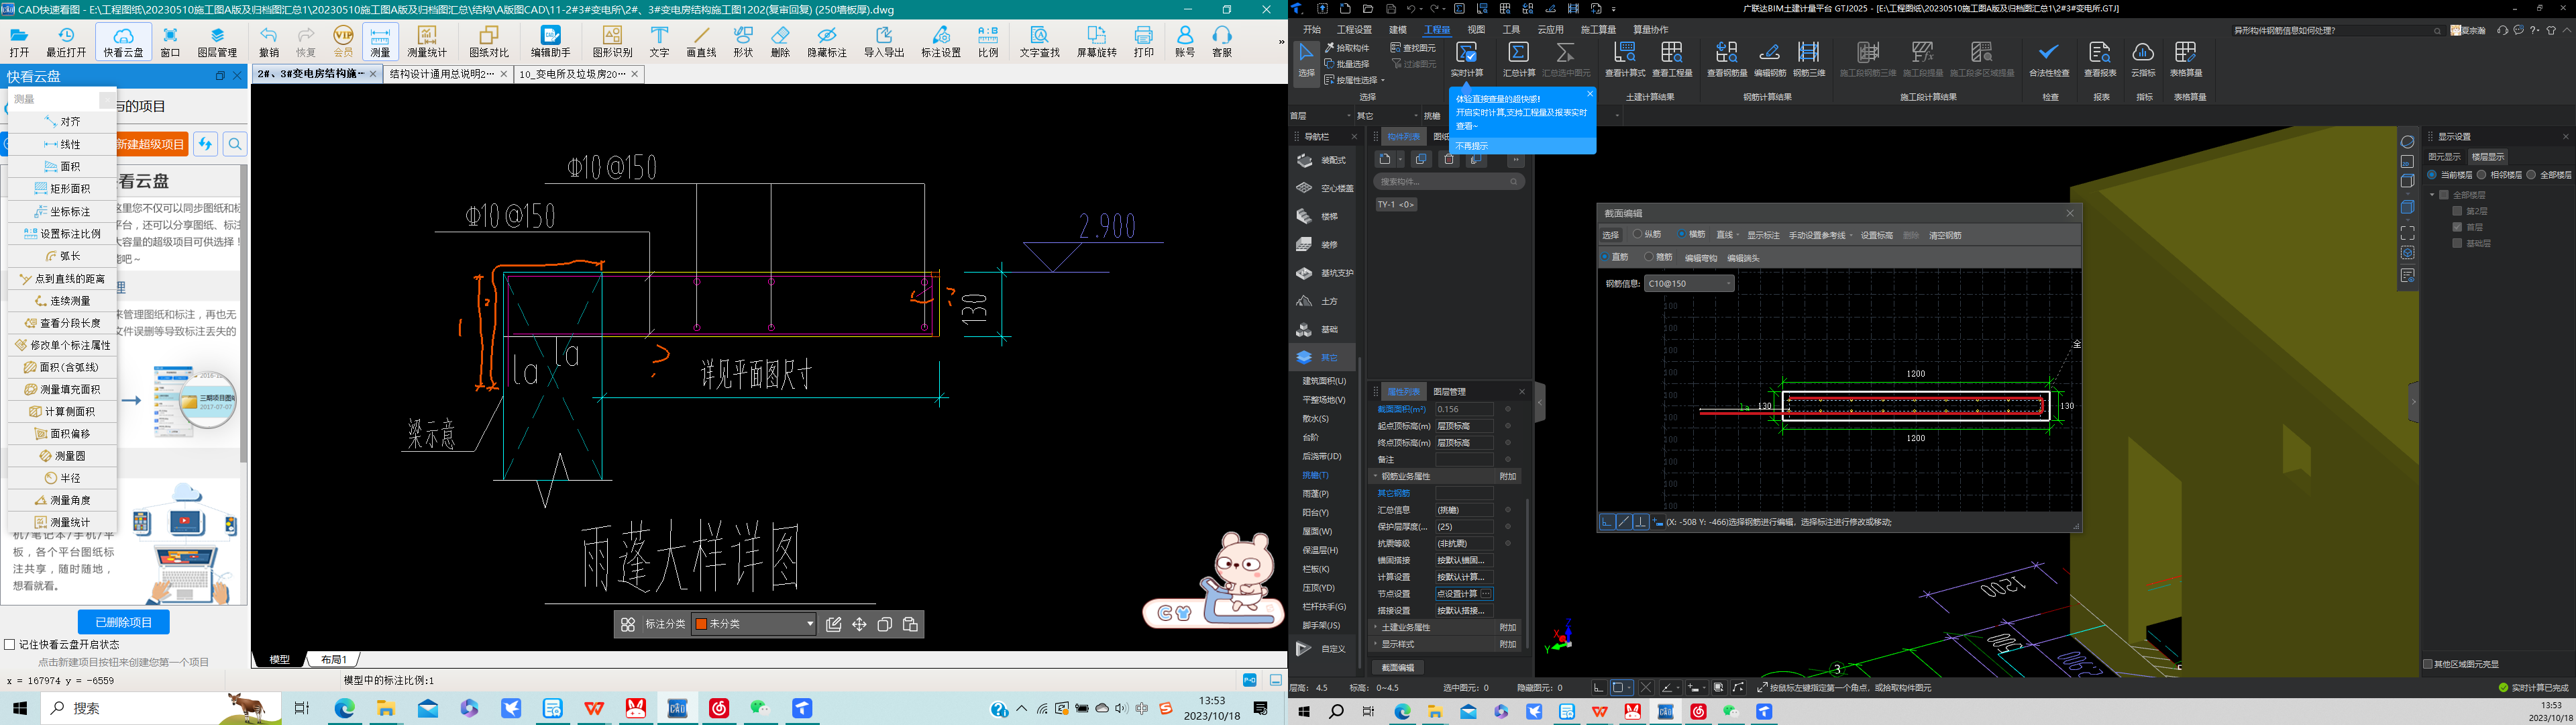Expand 显示样式 property group
The height and width of the screenshot is (725, 2576).
click(x=1376, y=644)
